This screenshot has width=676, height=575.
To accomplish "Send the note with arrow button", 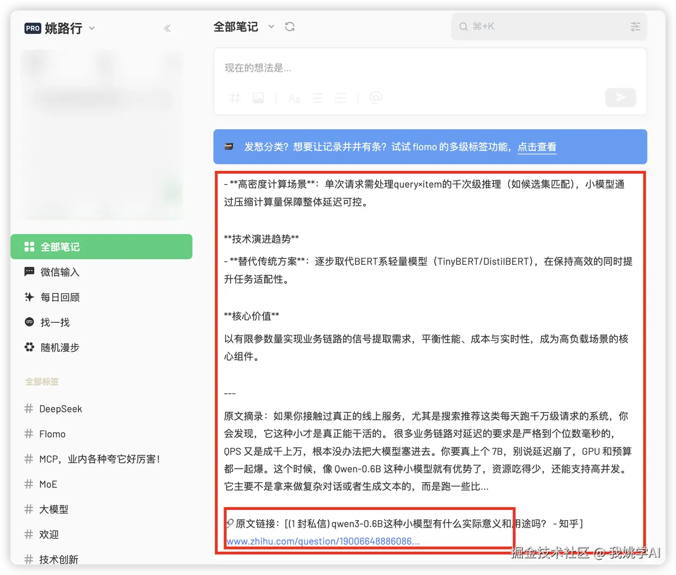I will coord(621,98).
